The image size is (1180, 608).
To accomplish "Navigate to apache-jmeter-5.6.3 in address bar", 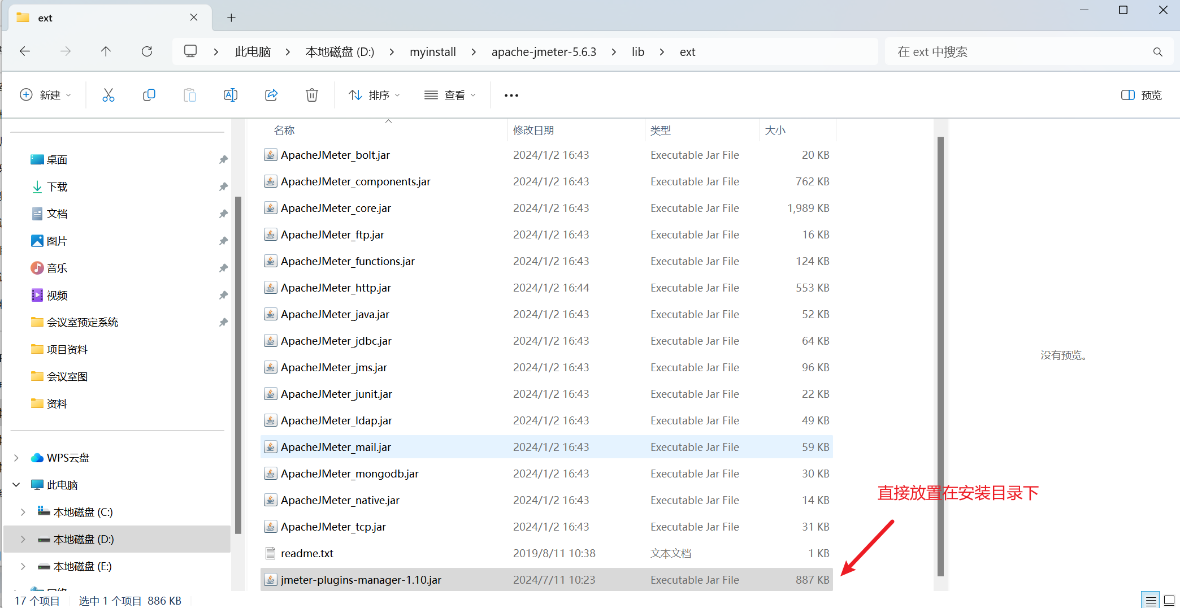I will 544,52.
